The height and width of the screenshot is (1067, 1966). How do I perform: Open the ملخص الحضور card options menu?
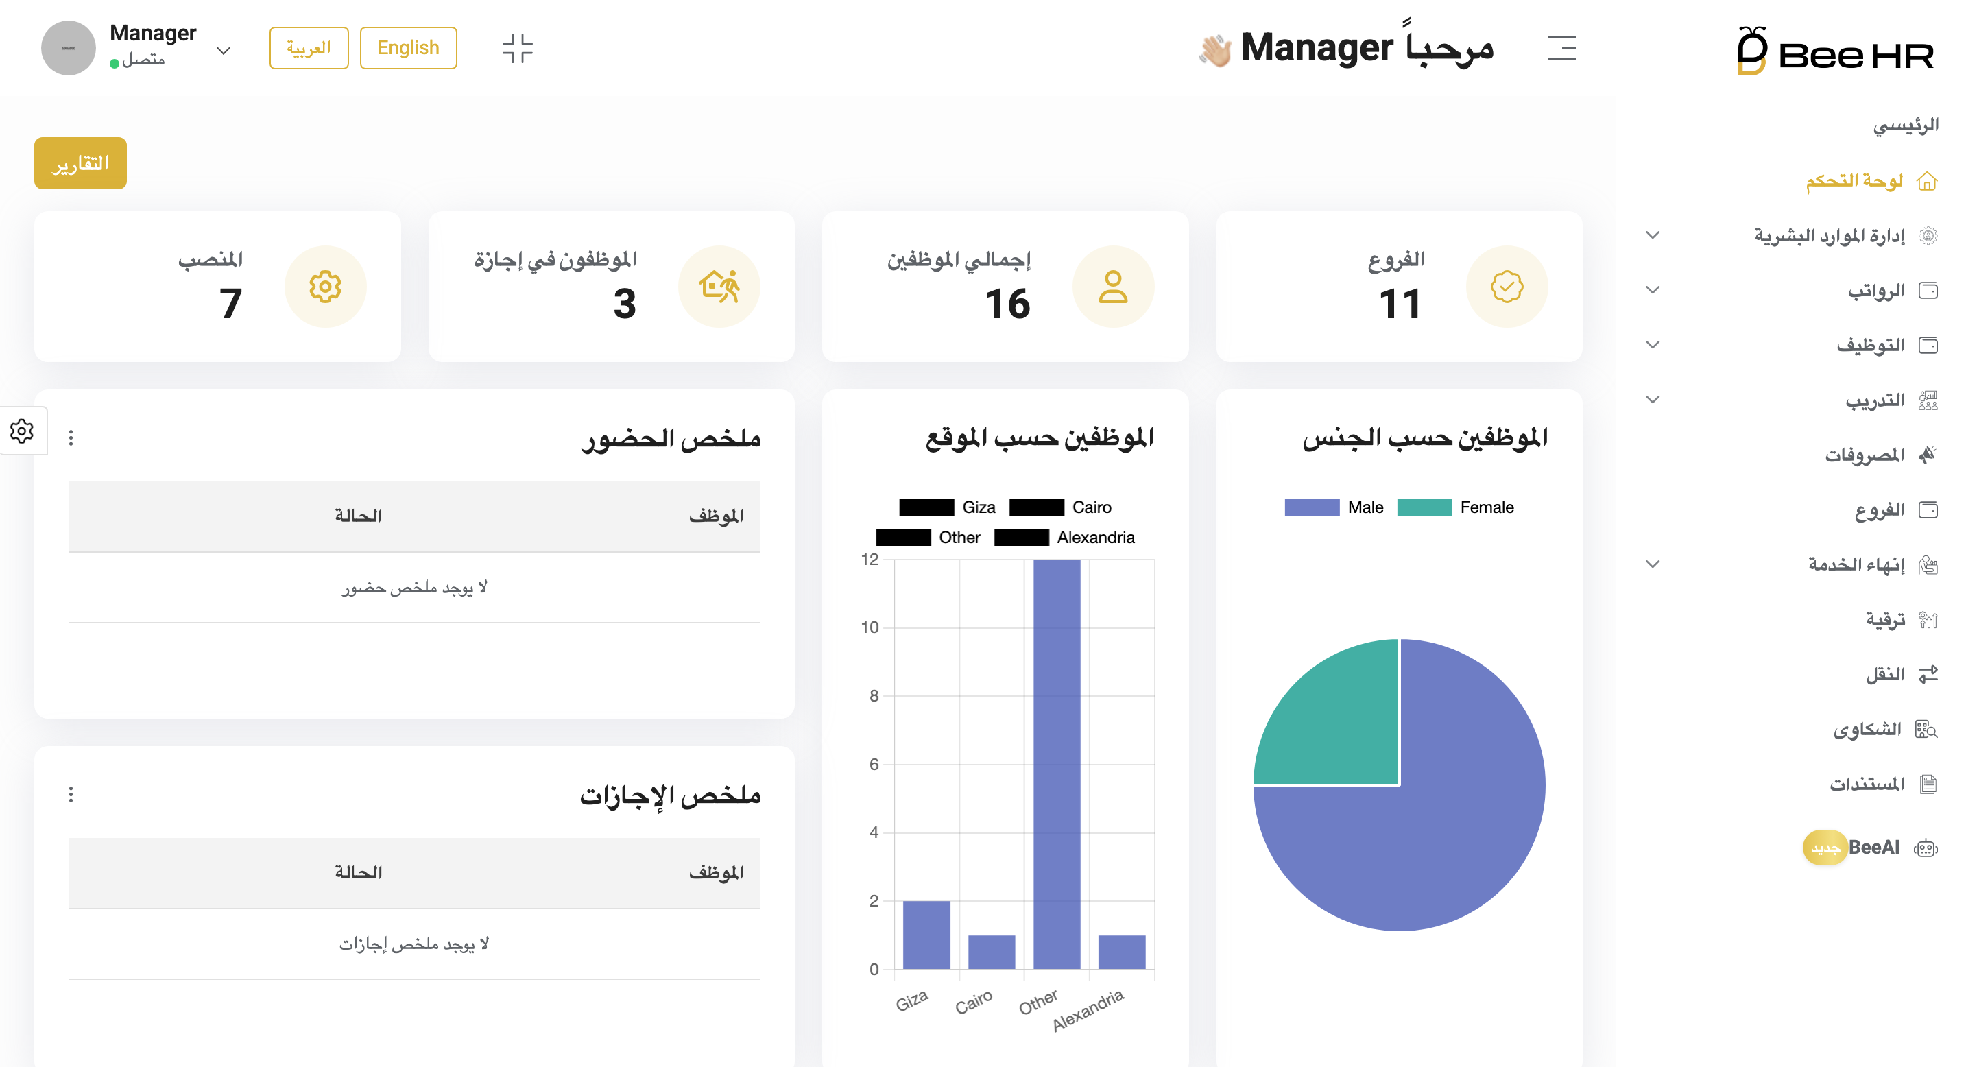coord(71,437)
